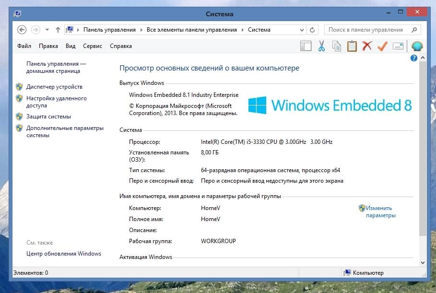Open Дополнительные параметры системы link

(65, 131)
